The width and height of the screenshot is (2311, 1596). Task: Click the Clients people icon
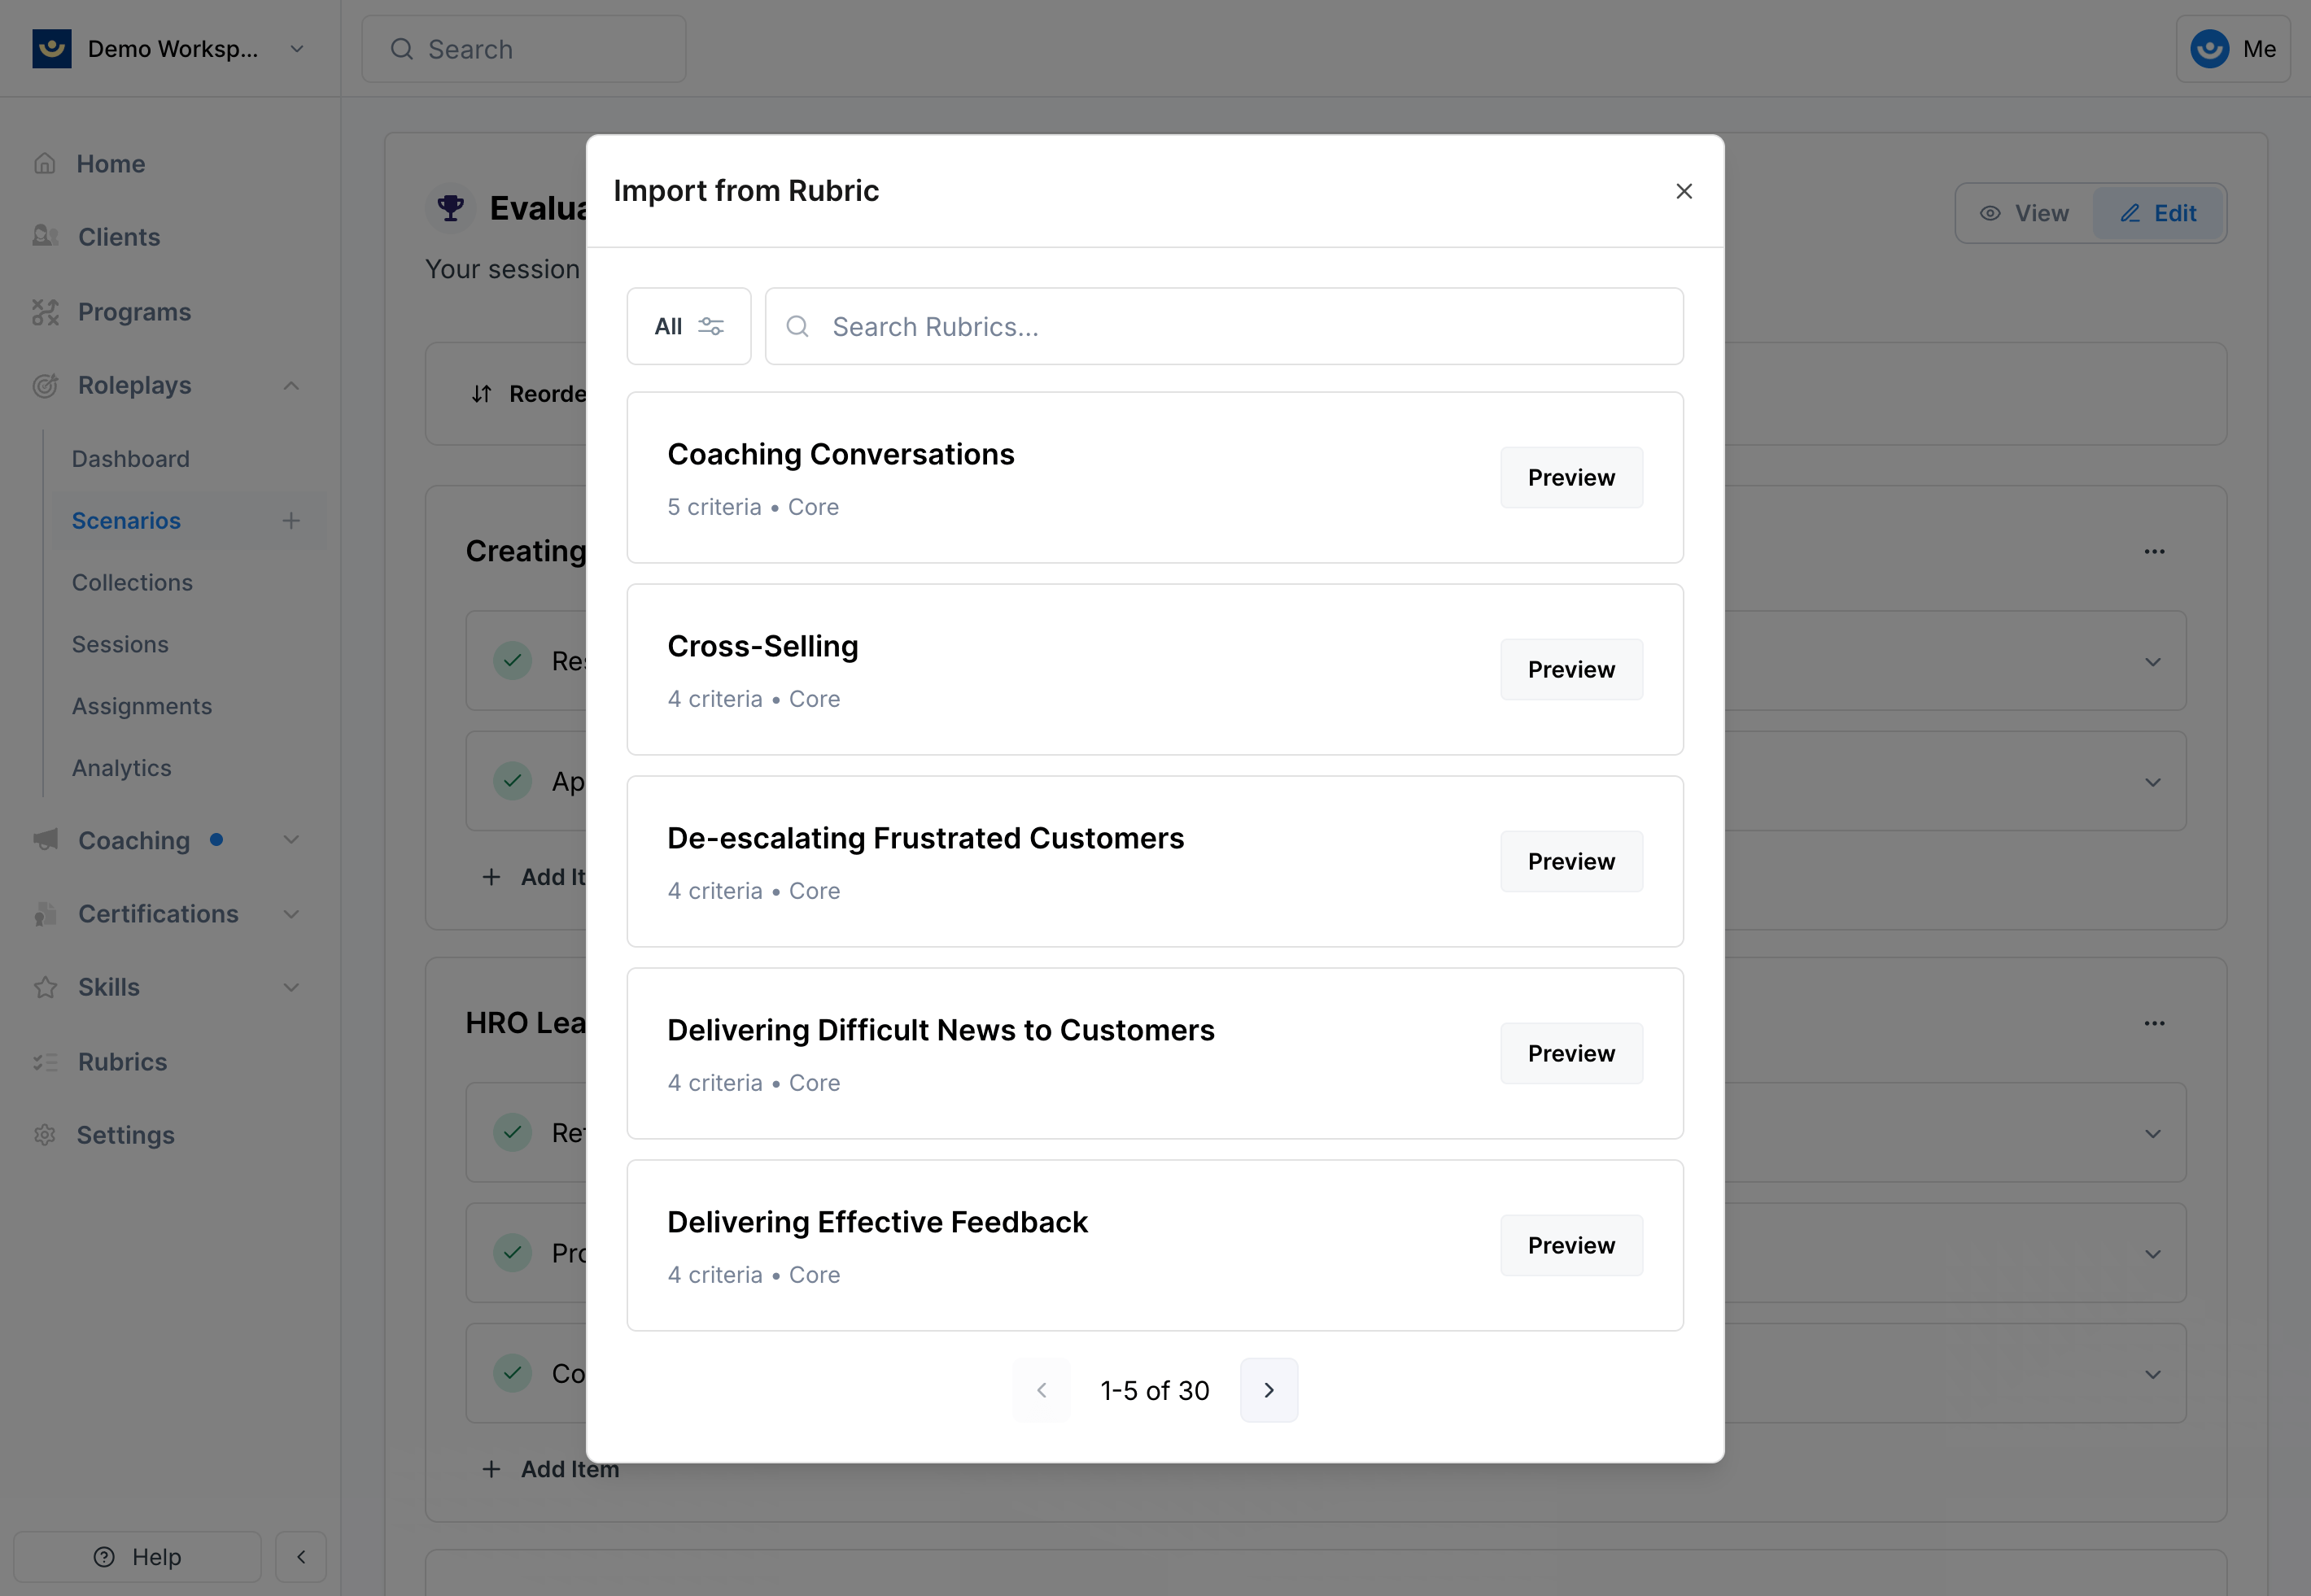click(45, 237)
